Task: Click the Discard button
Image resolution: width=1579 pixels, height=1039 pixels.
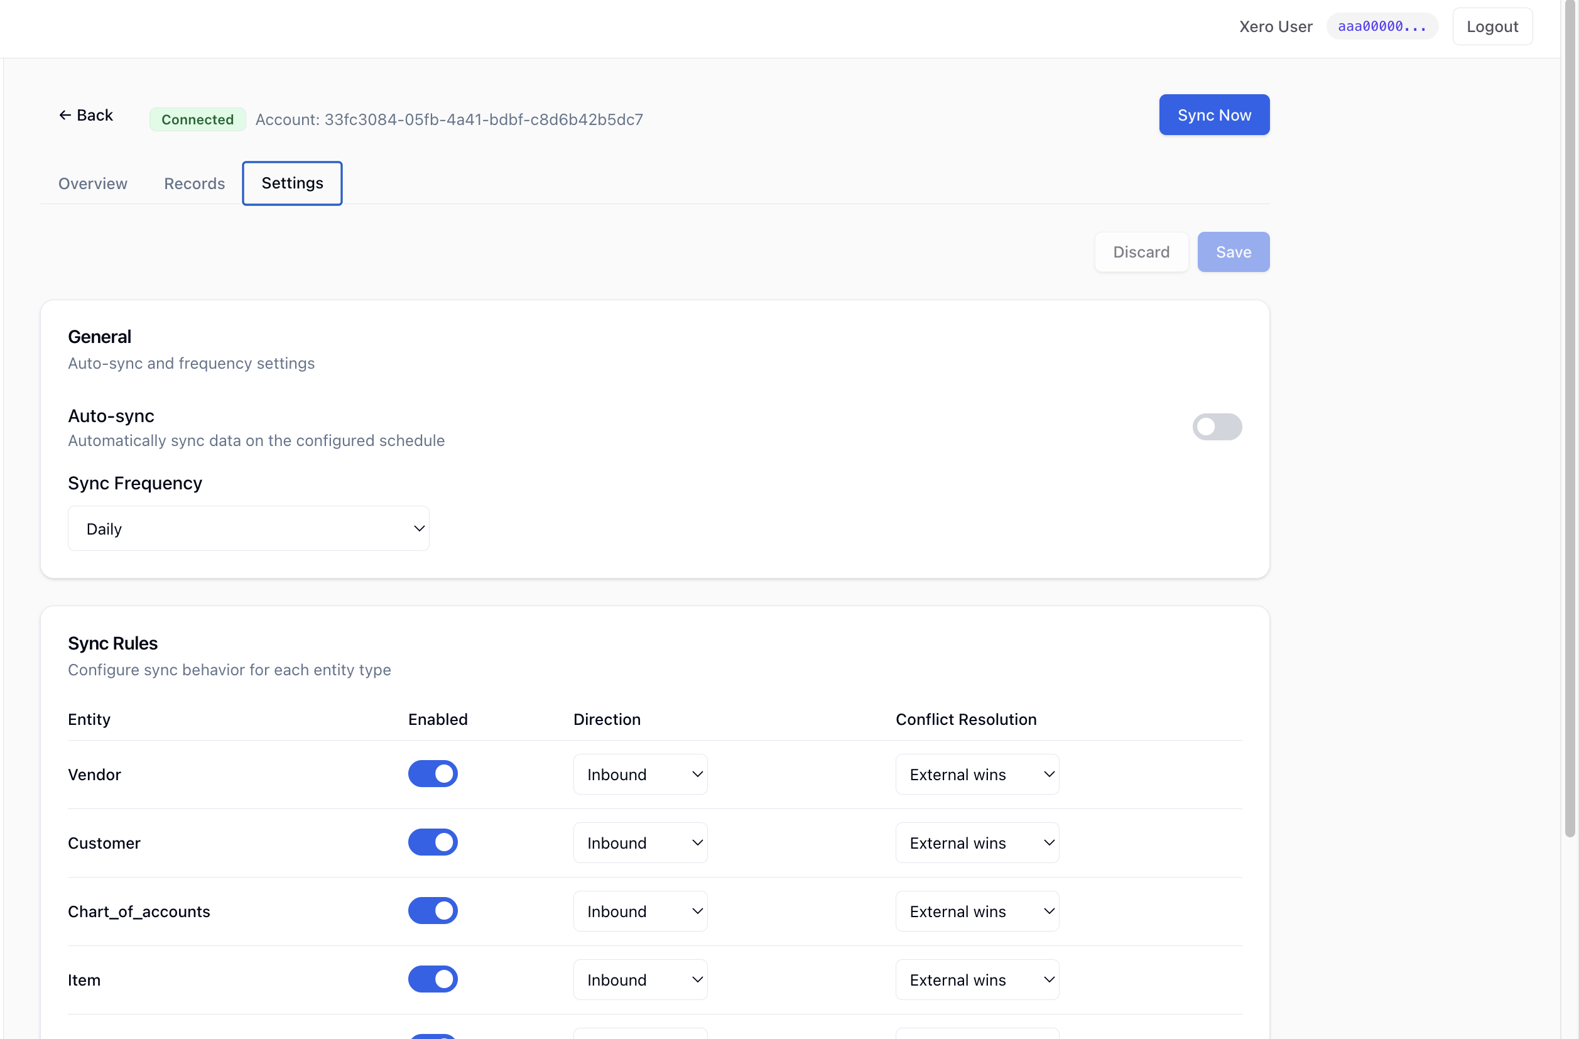Action: tap(1141, 251)
